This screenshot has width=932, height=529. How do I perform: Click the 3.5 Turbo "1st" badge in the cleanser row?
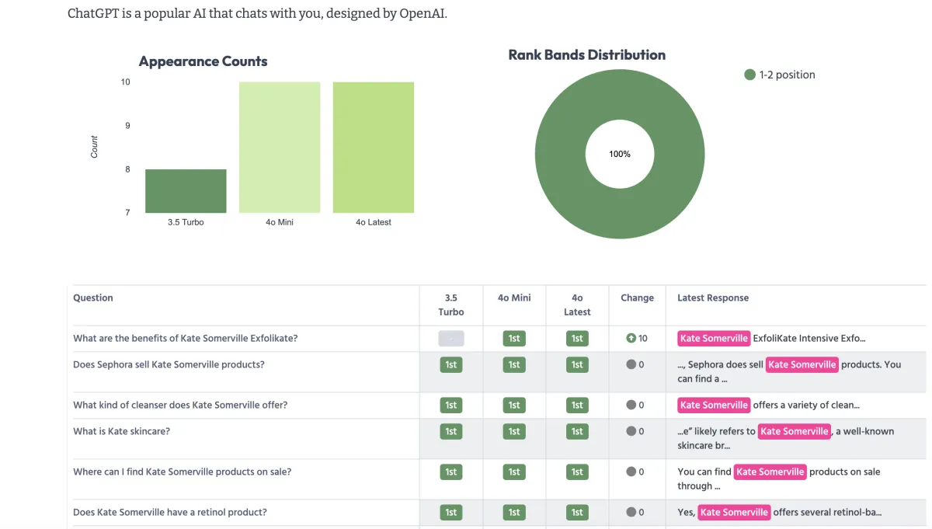[451, 405]
